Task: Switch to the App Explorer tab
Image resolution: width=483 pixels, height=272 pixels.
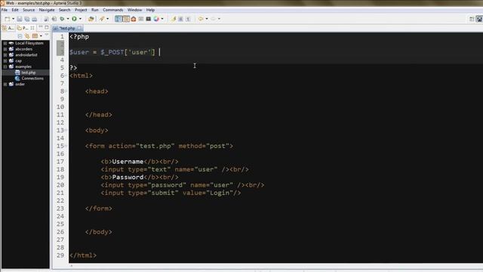Action: point(8,28)
